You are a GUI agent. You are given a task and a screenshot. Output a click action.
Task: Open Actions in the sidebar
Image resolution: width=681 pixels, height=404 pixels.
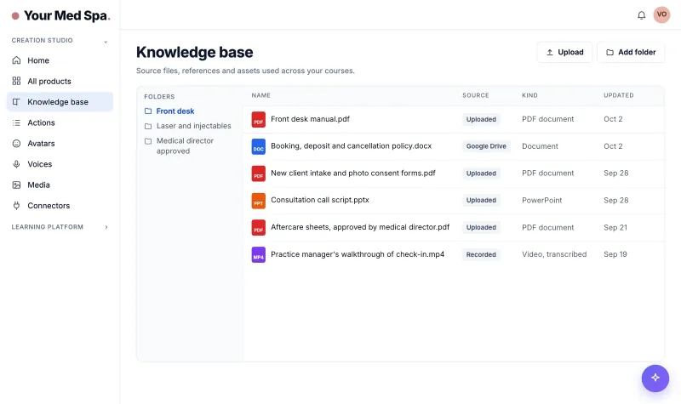click(x=60, y=122)
